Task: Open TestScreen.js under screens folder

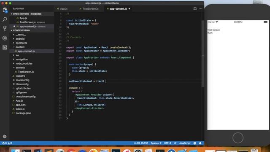Action: 26,72
